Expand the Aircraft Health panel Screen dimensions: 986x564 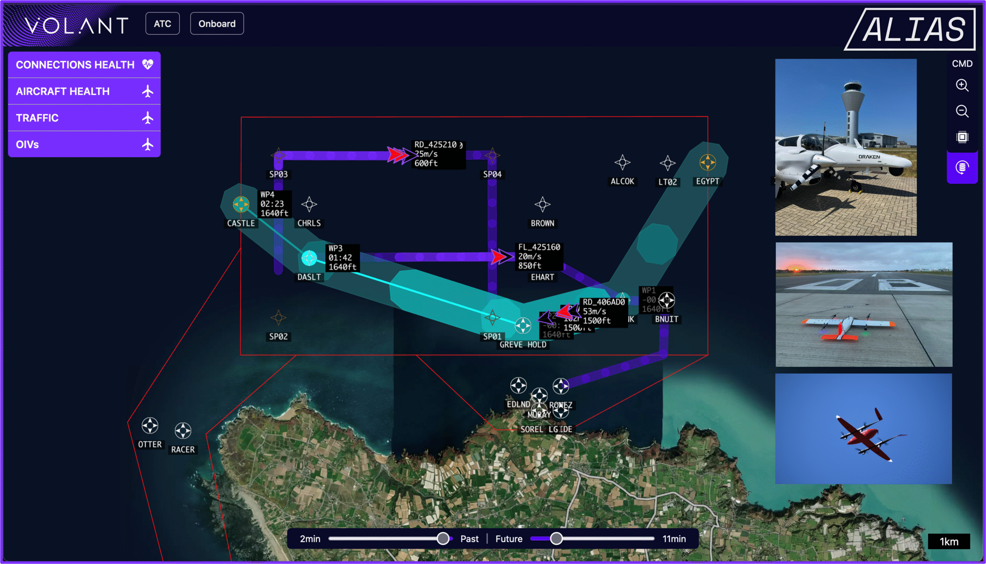pos(84,91)
